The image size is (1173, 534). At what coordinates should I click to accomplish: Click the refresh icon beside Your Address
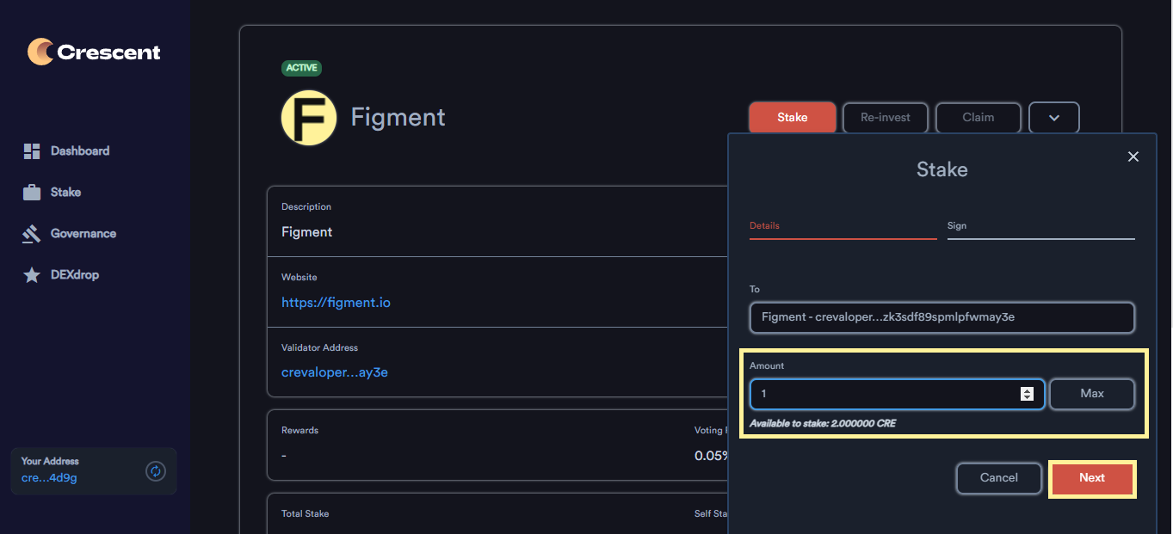(156, 470)
